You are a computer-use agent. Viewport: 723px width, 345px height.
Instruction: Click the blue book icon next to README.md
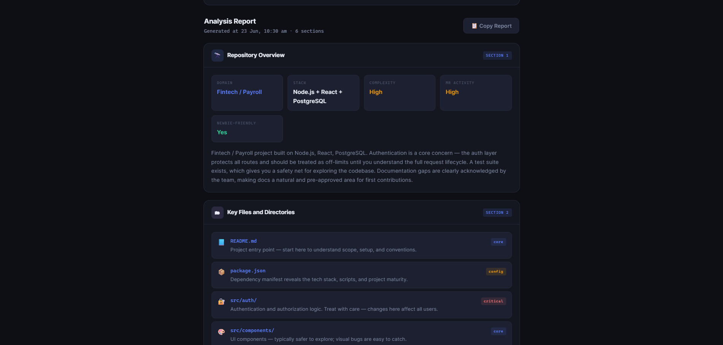(221, 242)
